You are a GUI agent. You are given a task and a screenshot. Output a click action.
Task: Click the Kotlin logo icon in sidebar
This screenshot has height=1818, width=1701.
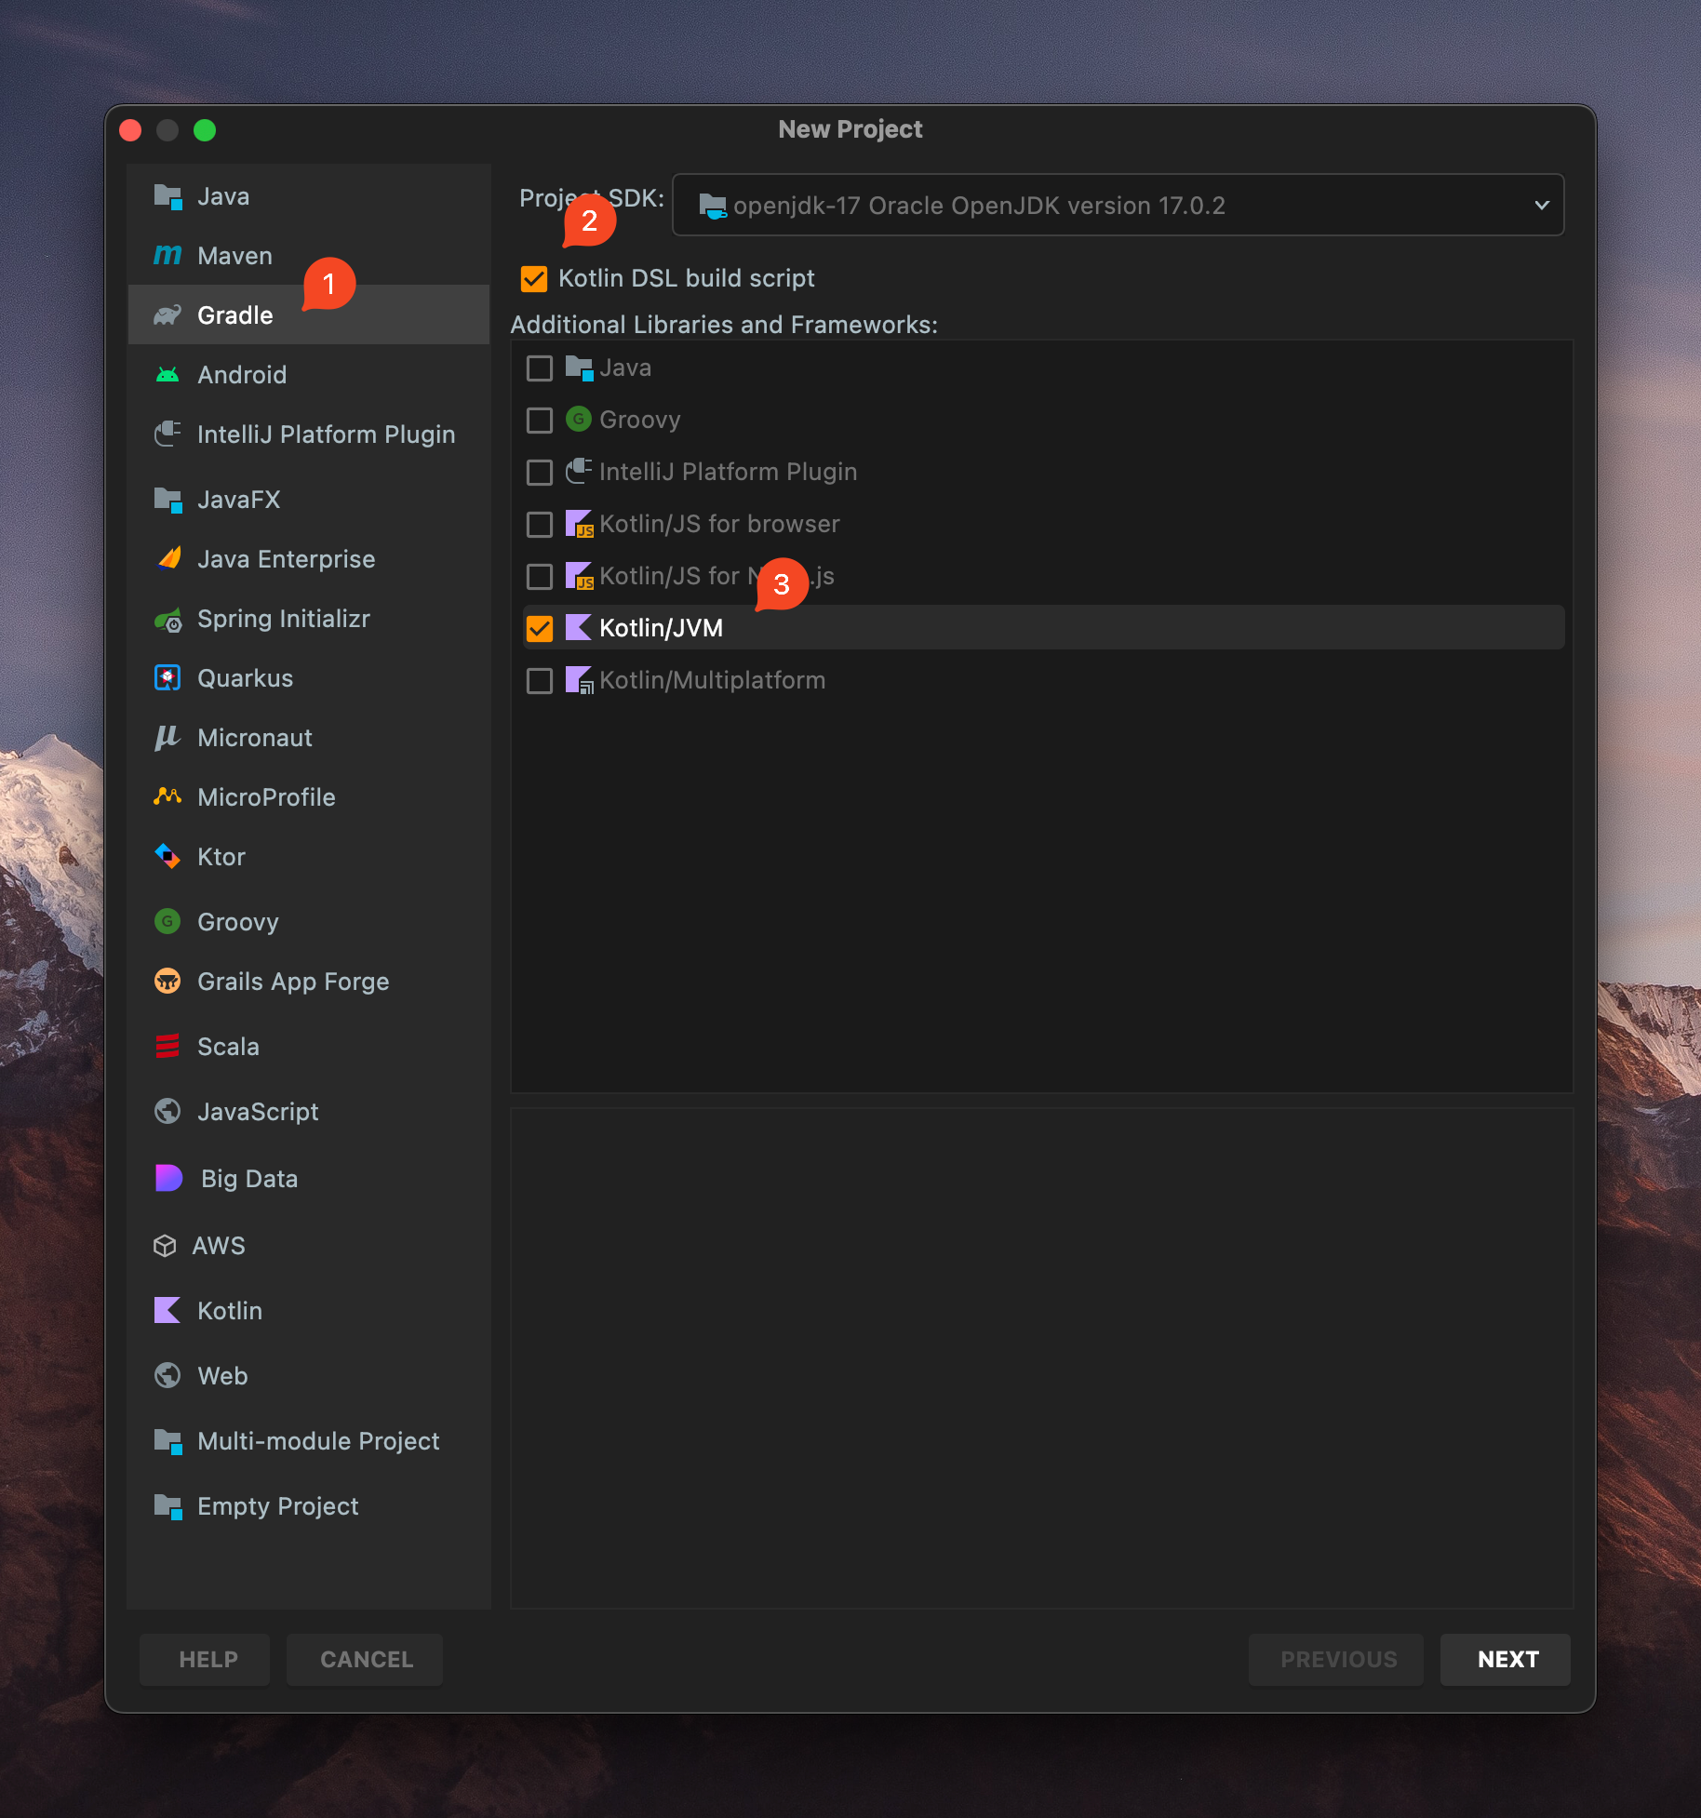[x=167, y=1310]
